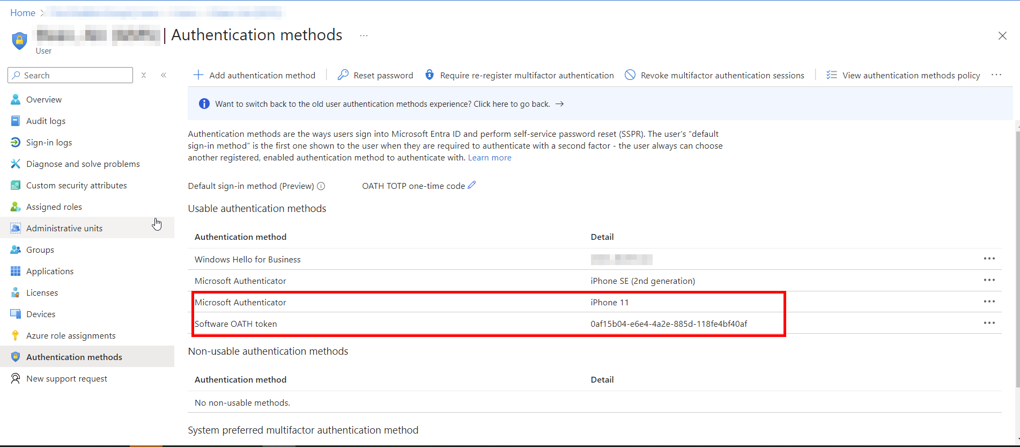The height and width of the screenshot is (447, 1020).
Task: Click the iPhone 11 detail text
Action: point(610,302)
